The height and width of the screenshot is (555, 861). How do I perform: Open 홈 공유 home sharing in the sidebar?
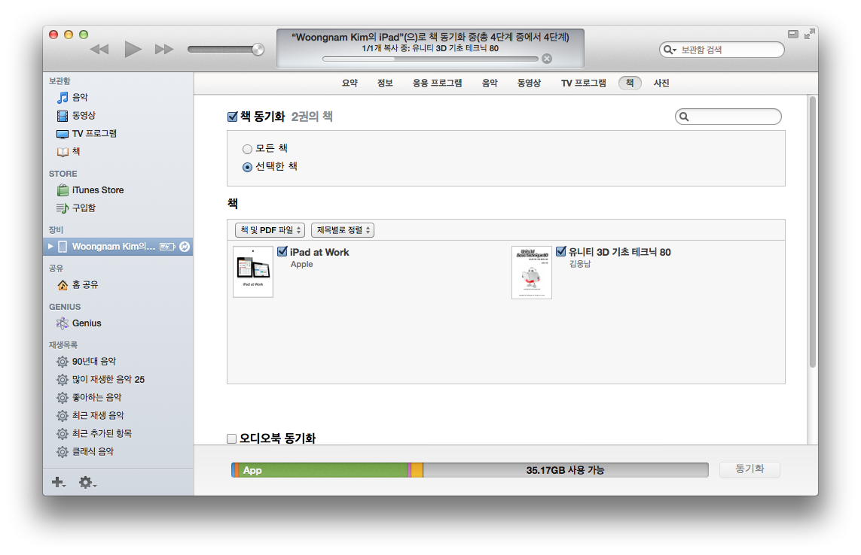(84, 285)
